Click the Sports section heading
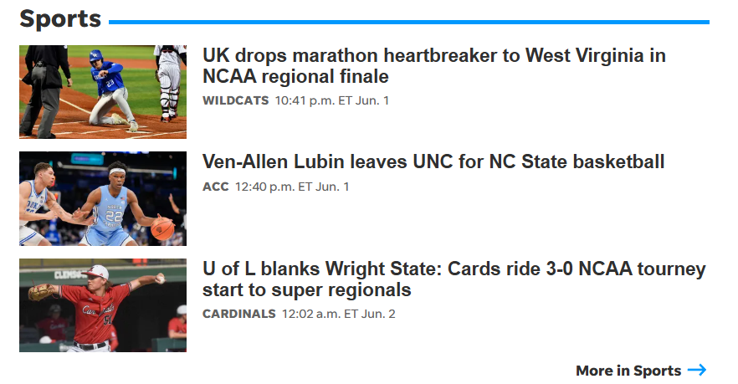Viewport: 738px width, 384px height. pos(60,18)
